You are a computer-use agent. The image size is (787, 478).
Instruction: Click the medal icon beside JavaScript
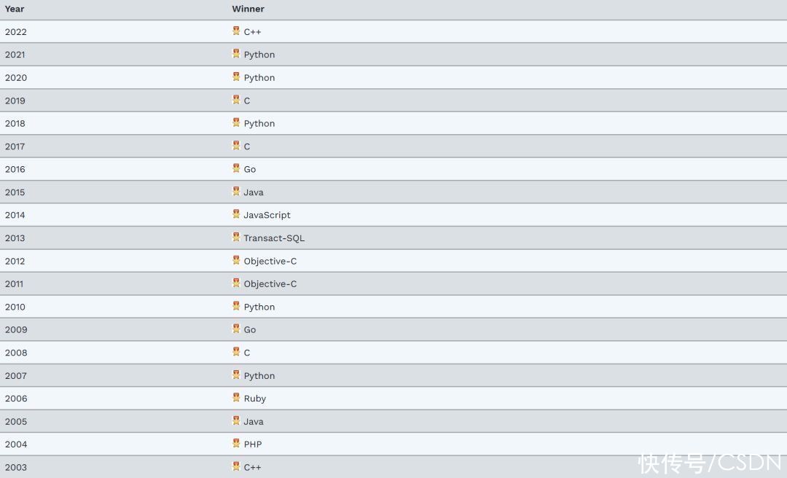pos(236,214)
